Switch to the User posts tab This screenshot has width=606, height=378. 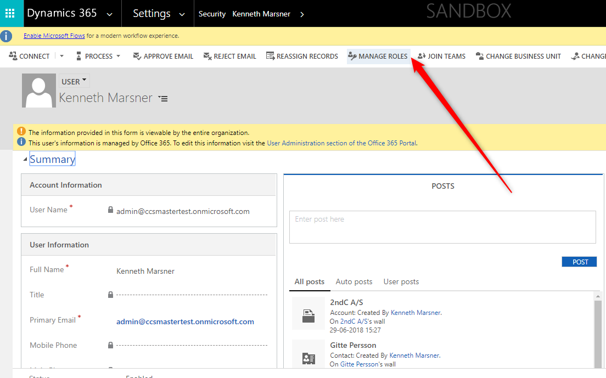pyautogui.click(x=401, y=281)
